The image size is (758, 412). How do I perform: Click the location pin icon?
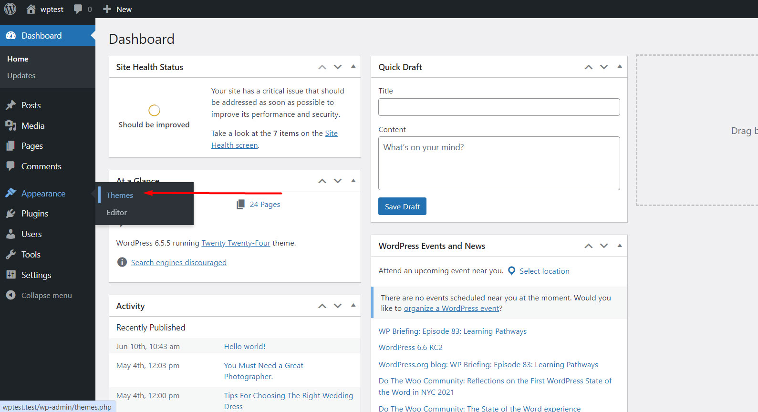(511, 271)
